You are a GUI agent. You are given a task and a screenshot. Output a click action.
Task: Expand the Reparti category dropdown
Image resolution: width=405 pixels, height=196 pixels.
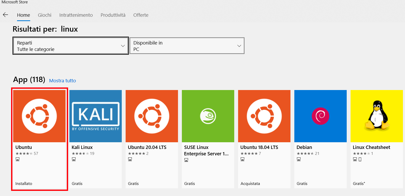point(71,46)
